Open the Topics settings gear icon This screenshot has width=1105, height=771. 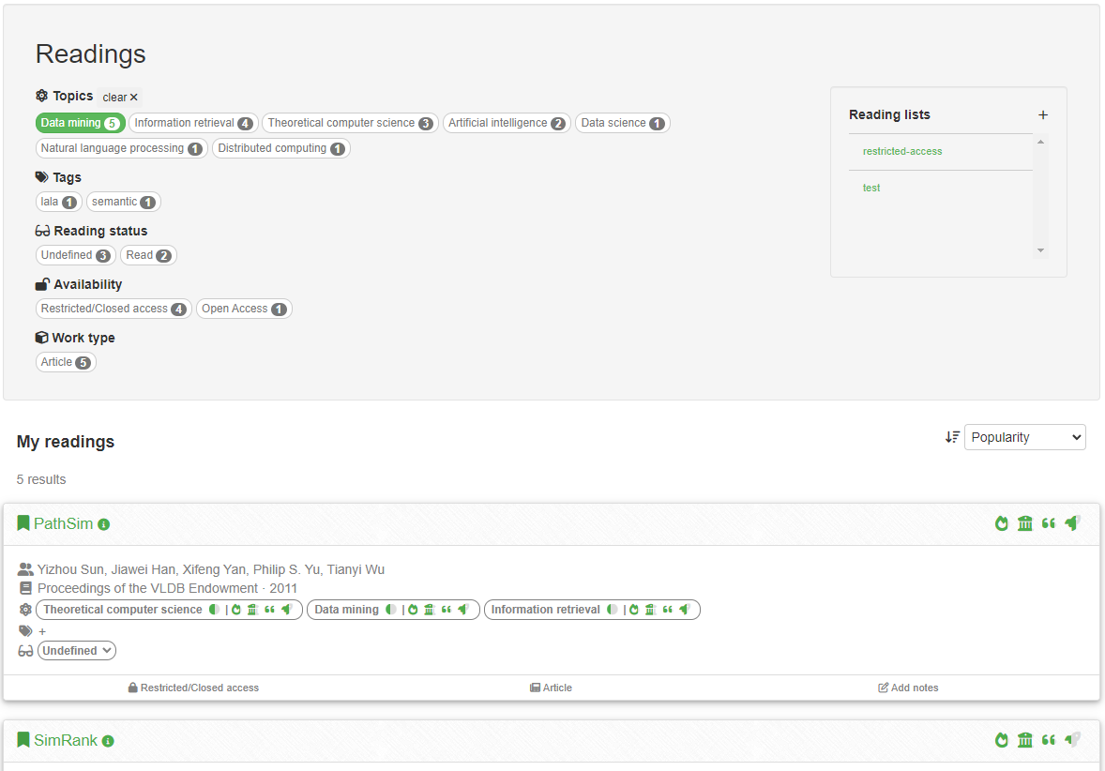tap(39, 96)
